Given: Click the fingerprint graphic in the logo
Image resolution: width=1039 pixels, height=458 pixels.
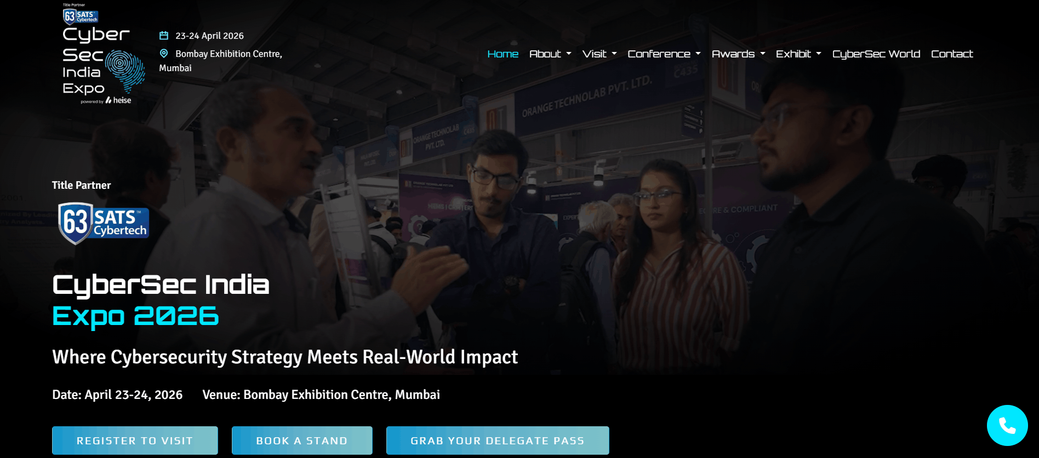Looking at the screenshot, I should pyautogui.click(x=125, y=70).
